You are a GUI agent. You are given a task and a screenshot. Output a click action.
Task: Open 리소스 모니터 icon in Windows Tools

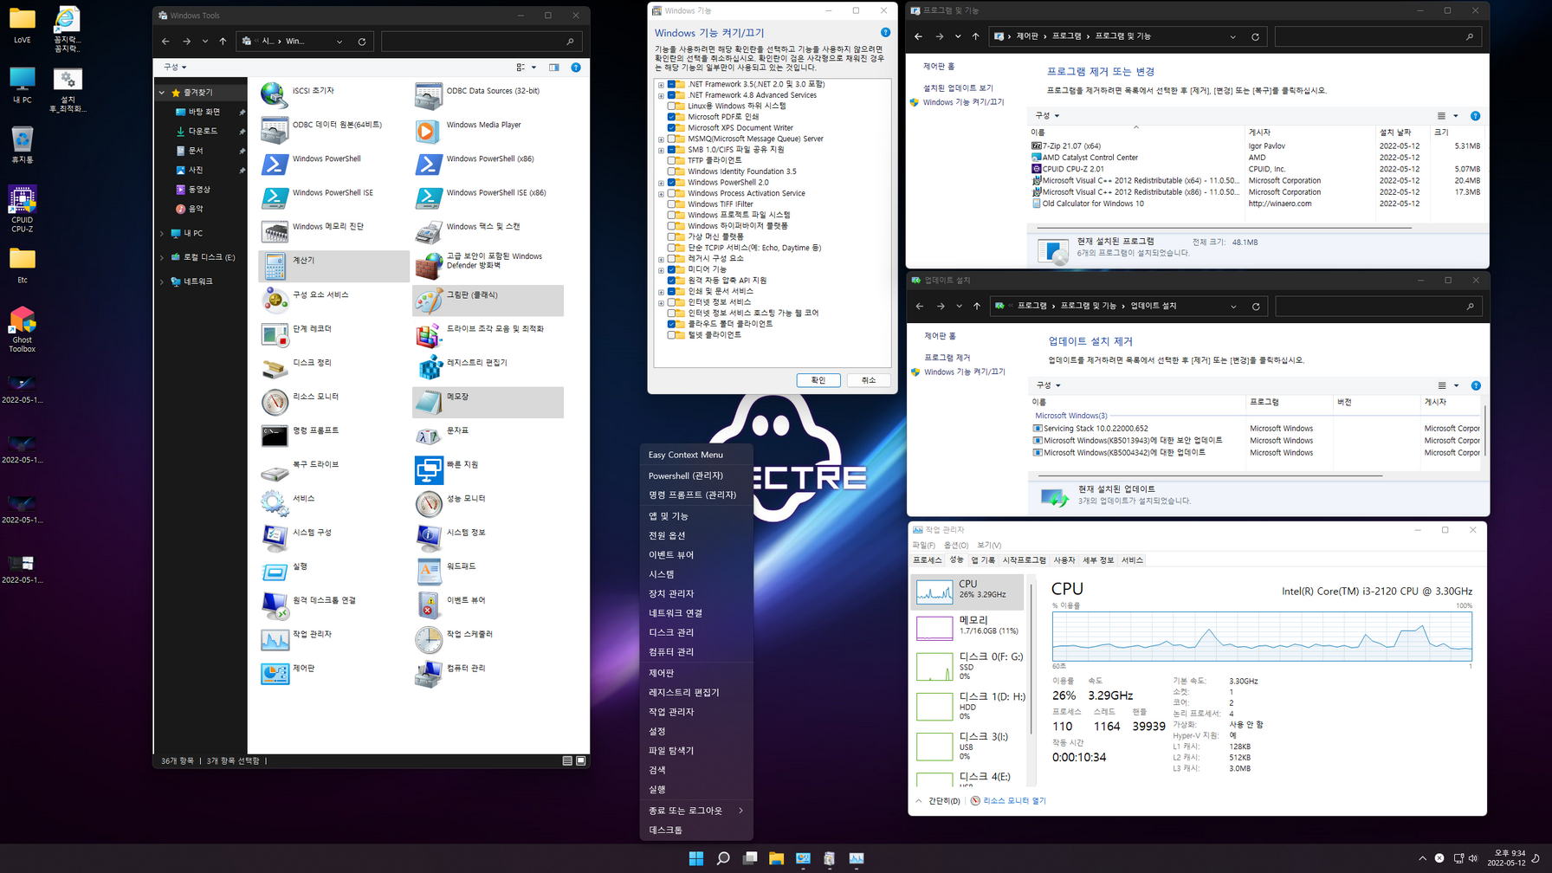point(275,401)
